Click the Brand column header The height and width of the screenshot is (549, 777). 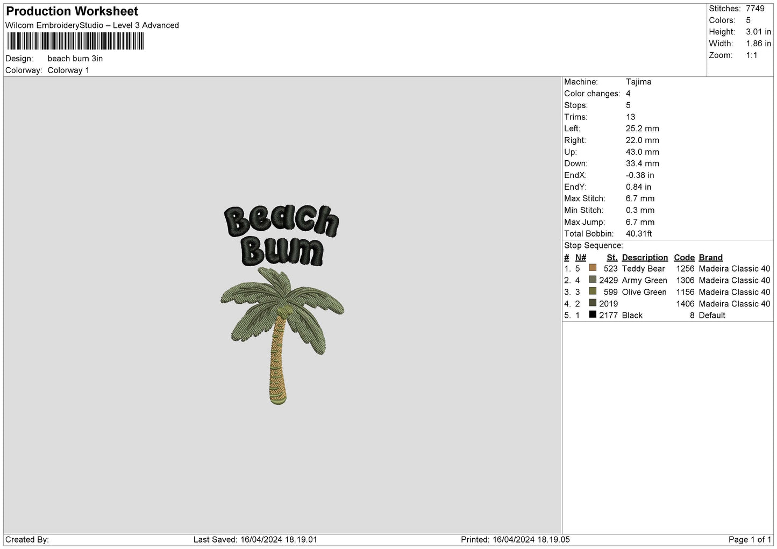[711, 258]
